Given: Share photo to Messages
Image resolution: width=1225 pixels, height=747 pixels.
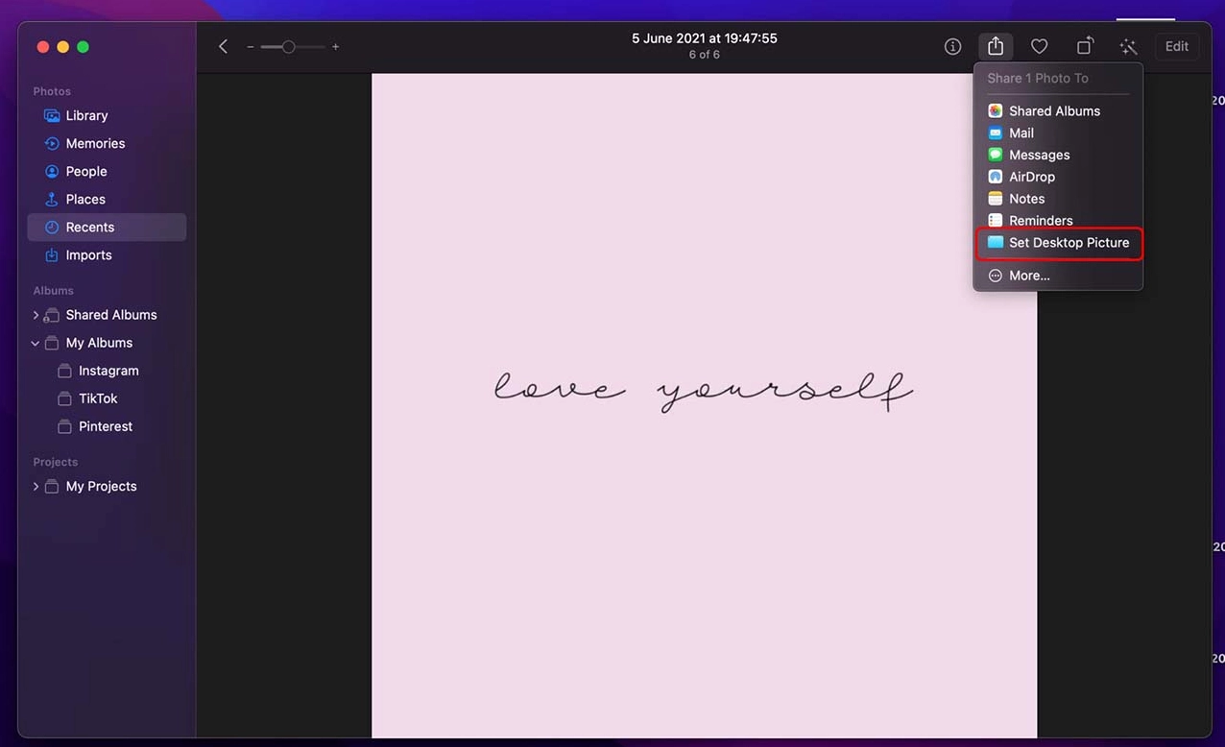Looking at the screenshot, I should tap(1039, 155).
